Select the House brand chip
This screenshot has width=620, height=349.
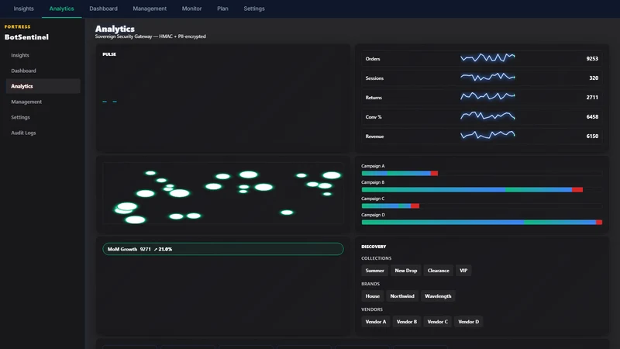(373, 296)
